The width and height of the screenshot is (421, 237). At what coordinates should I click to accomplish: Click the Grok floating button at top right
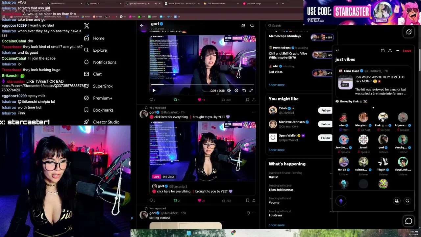tap(409, 32)
